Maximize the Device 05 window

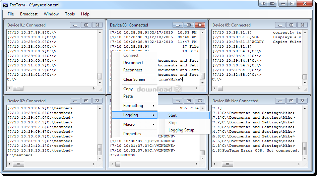[x=291, y=25]
